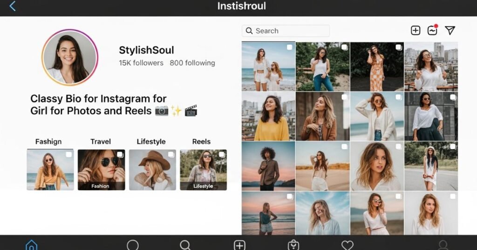
Task: Tap the Home icon in bottom bar
Action: pos(32,245)
